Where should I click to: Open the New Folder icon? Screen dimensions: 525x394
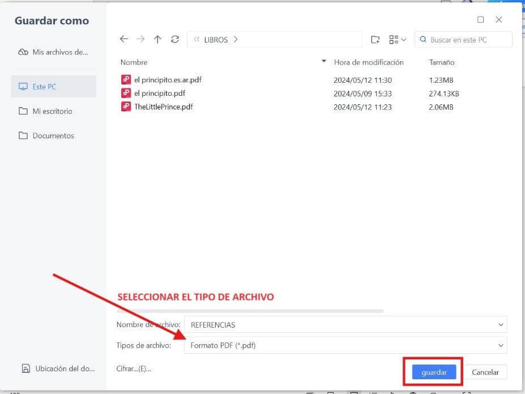(x=375, y=39)
